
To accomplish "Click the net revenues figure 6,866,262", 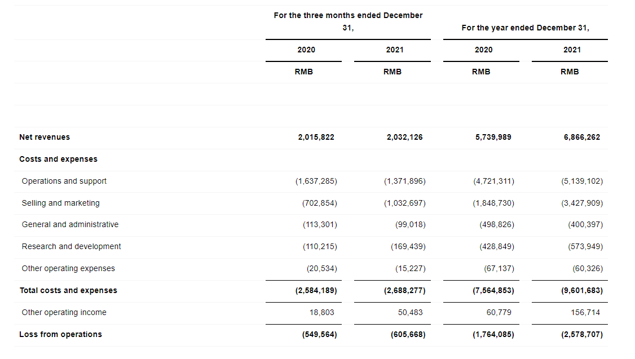I will [x=581, y=137].
